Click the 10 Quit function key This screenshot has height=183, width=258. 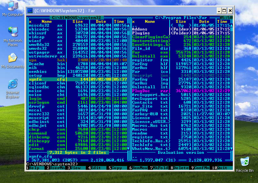coord(222,168)
